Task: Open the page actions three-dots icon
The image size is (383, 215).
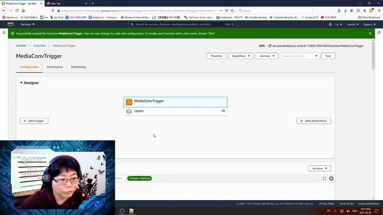Action: point(221,11)
